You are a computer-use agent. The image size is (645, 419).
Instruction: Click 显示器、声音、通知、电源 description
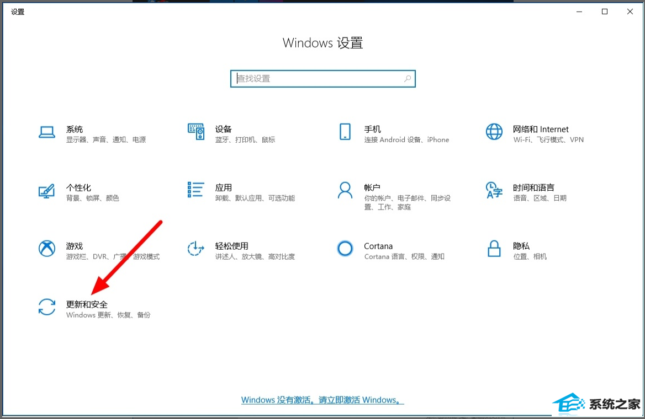[x=106, y=139]
